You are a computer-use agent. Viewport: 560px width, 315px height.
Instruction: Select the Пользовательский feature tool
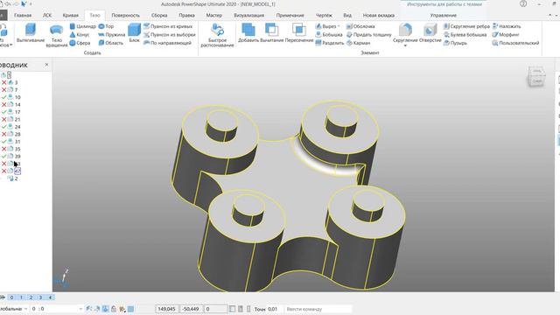point(515,43)
